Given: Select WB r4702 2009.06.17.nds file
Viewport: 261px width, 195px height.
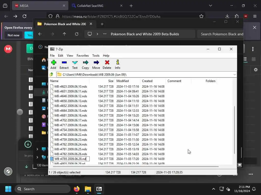Looking at the screenshot, I should pyautogui.click(x=71, y=120).
